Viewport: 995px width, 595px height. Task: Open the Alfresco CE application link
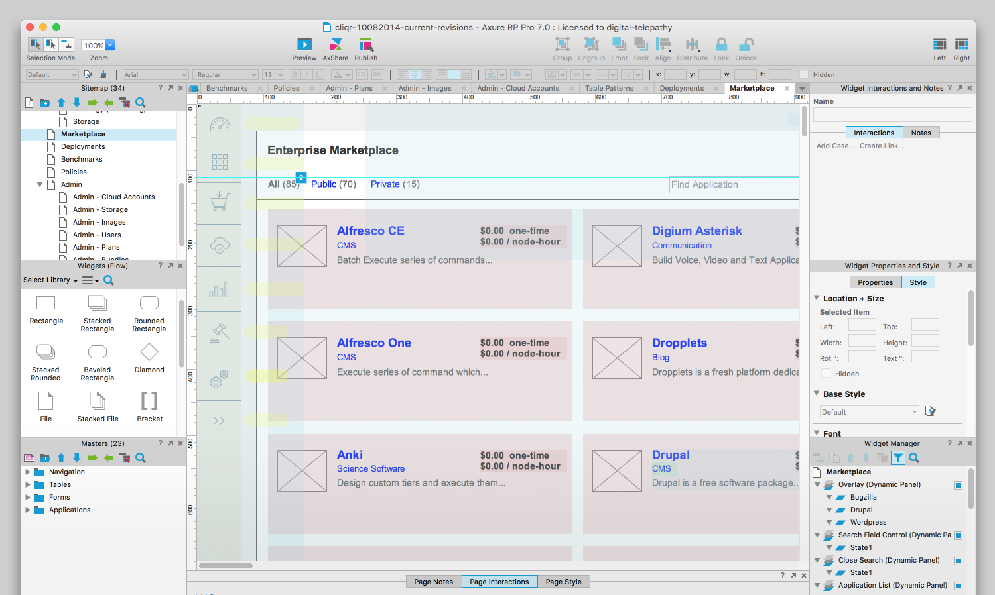pos(370,231)
